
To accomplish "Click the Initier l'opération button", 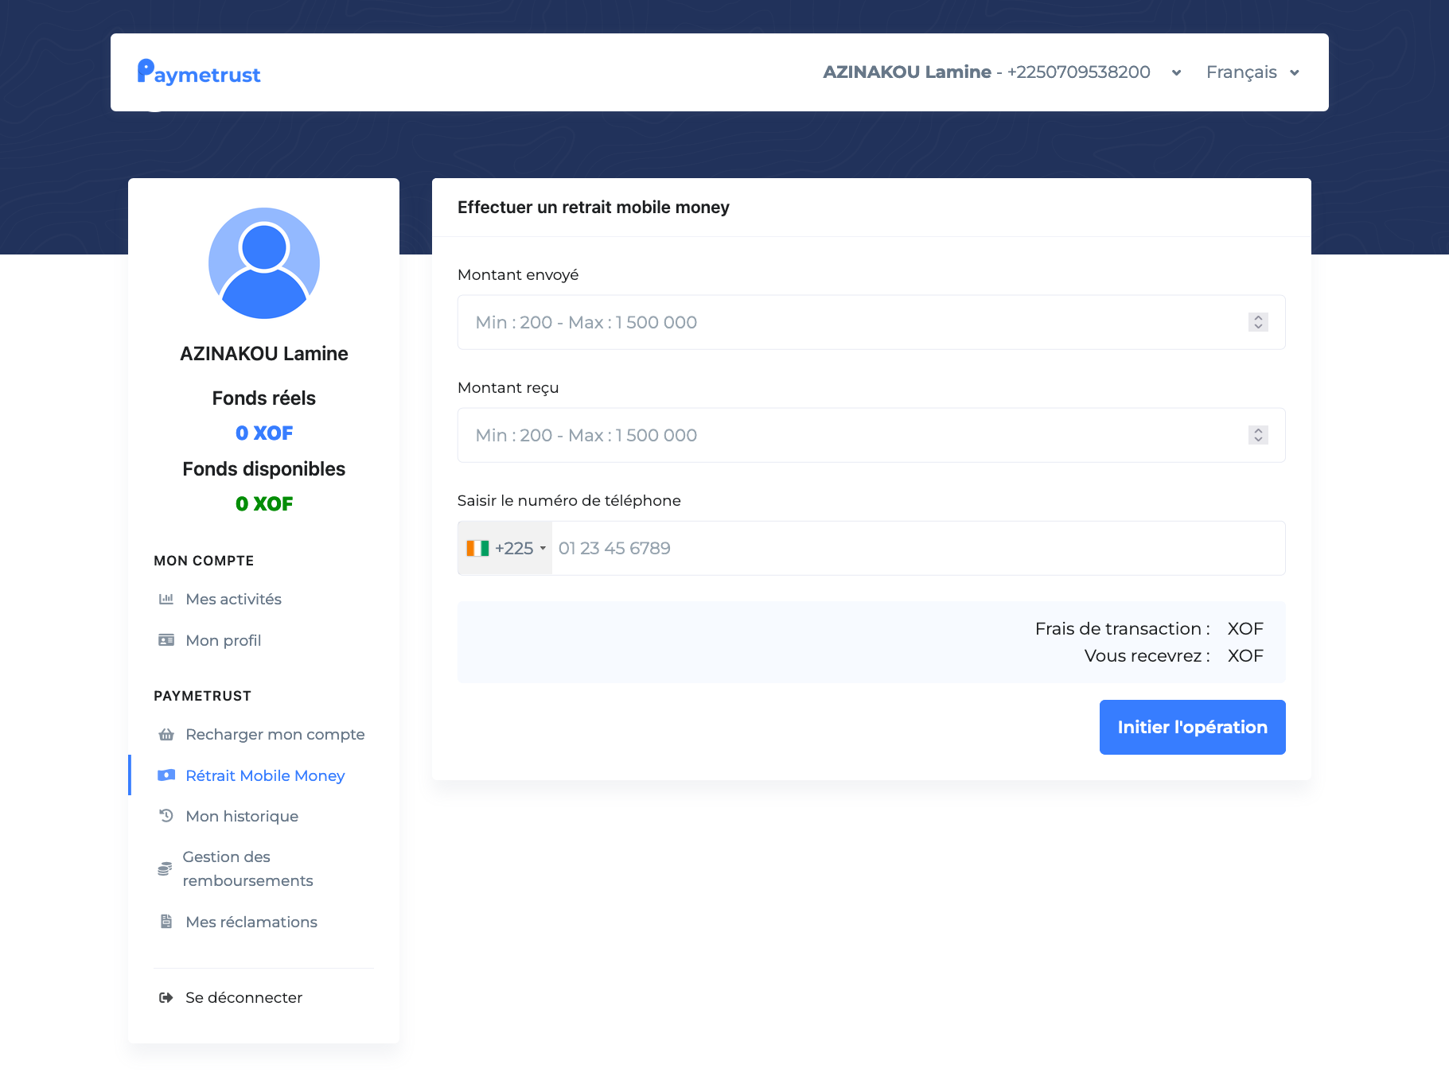I will click(1192, 727).
